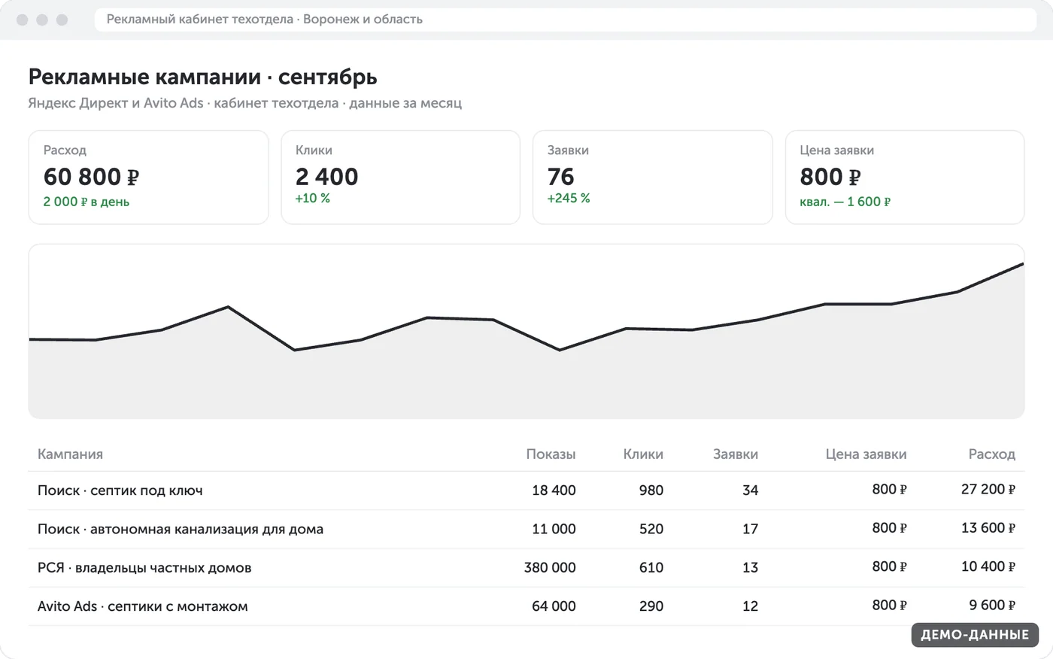Screen dimensions: 1053x659
Task: Click the 290 clicks cell
Action: pyautogui.click(x=651, y=606)
